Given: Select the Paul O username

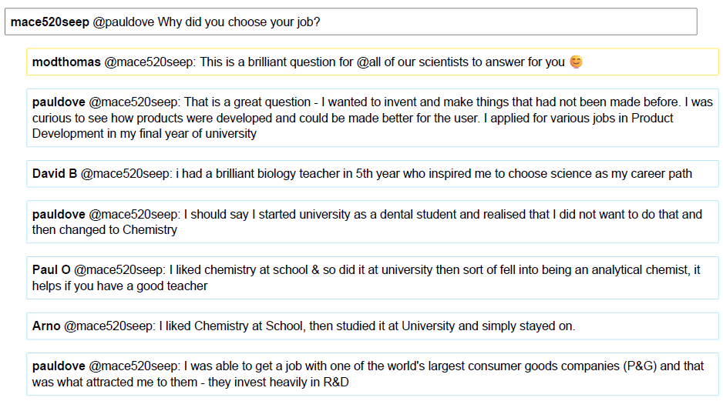Looking at the screenshot, I should tap(51, 270).
